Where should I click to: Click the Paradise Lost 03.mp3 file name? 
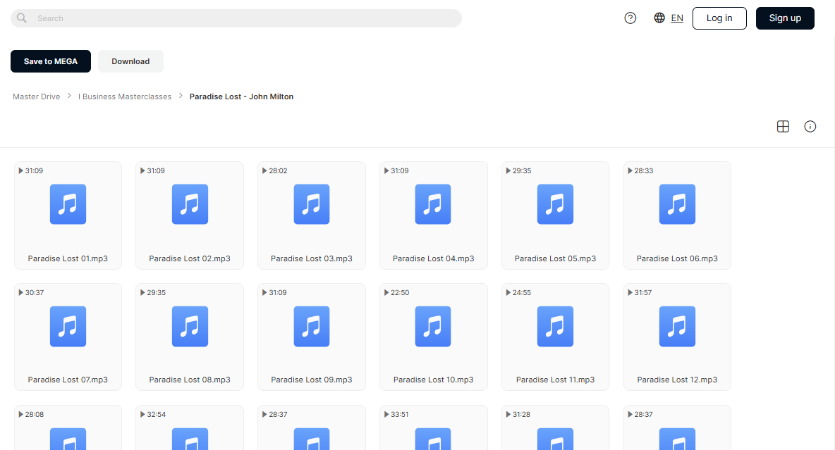(312, 258)
